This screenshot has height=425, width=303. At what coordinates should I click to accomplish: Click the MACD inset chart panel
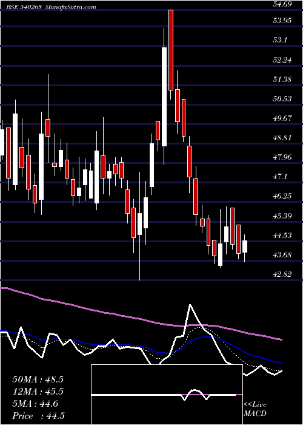[x=167, y=395]
